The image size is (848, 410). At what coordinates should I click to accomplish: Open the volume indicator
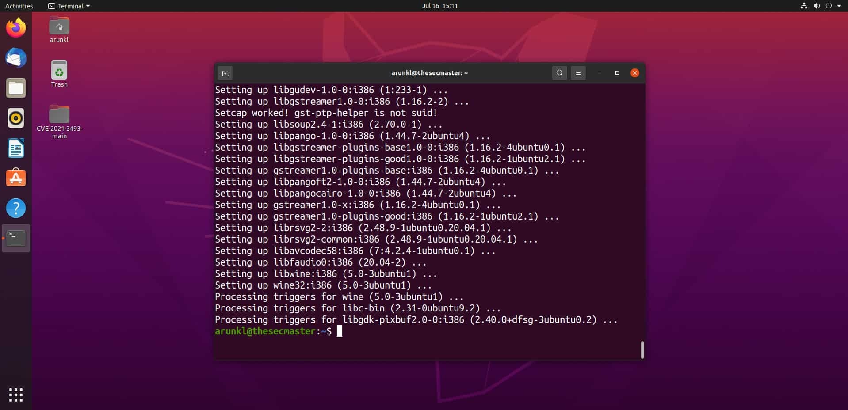[x=816, y=6]
